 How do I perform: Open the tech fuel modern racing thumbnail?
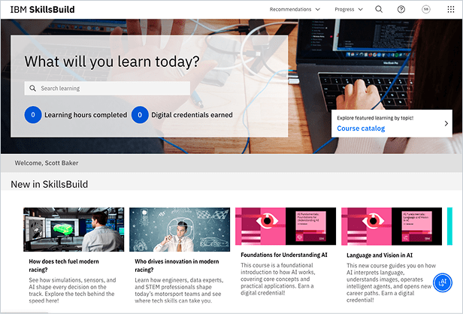74,229
